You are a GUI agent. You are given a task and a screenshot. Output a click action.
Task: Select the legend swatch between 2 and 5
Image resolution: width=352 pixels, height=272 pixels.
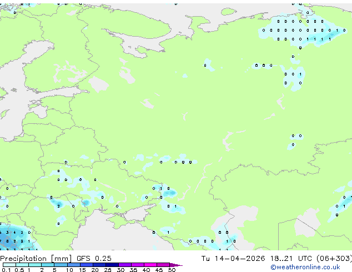click(48, 265)
